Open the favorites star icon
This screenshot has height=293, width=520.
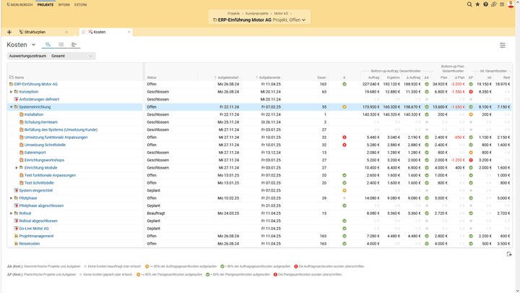[x=477, y=4]
